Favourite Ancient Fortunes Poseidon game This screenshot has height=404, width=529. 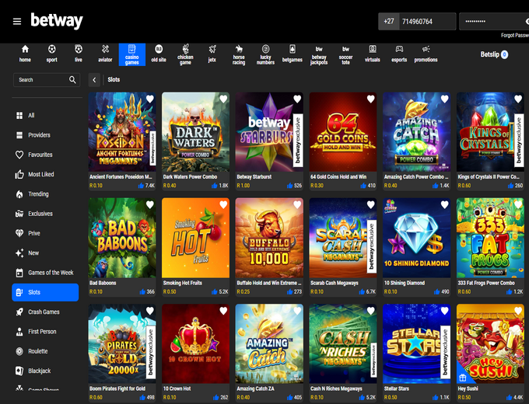pyautogui.click(x=150, y=99)
